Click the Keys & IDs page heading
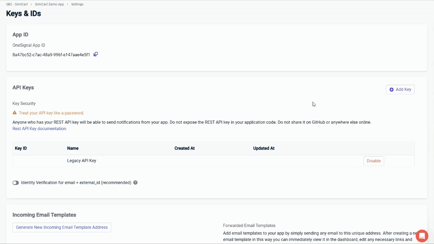The image size is (434, 244). click(23, 14)
